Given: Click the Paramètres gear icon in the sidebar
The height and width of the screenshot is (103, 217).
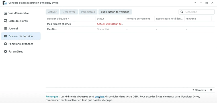Looking at the screenshot, I should (x=5, y=51).
